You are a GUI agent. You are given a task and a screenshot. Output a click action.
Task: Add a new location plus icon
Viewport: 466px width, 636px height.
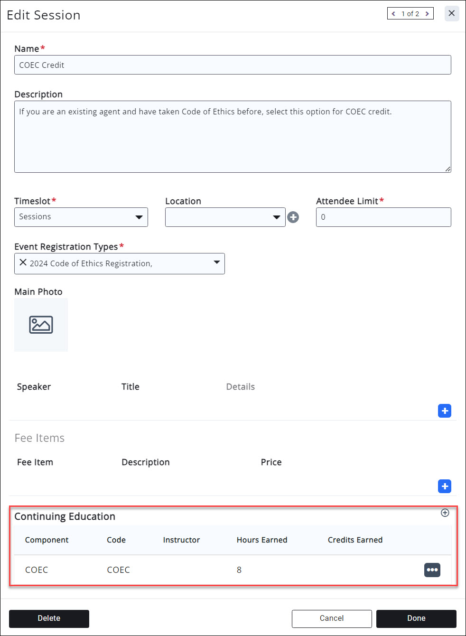pos(293,217)
